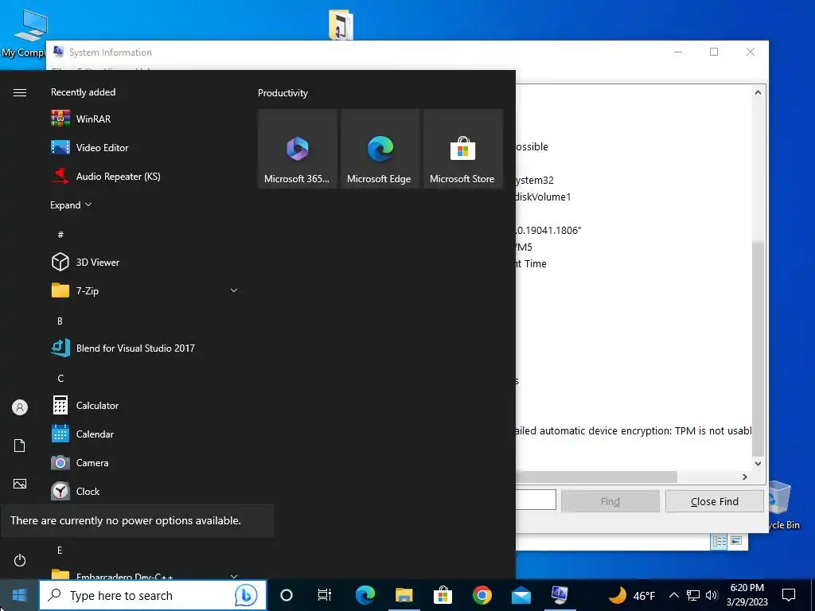Click the Find button in System Information
The height and width of the screenshot is (611, 815).
610,501
